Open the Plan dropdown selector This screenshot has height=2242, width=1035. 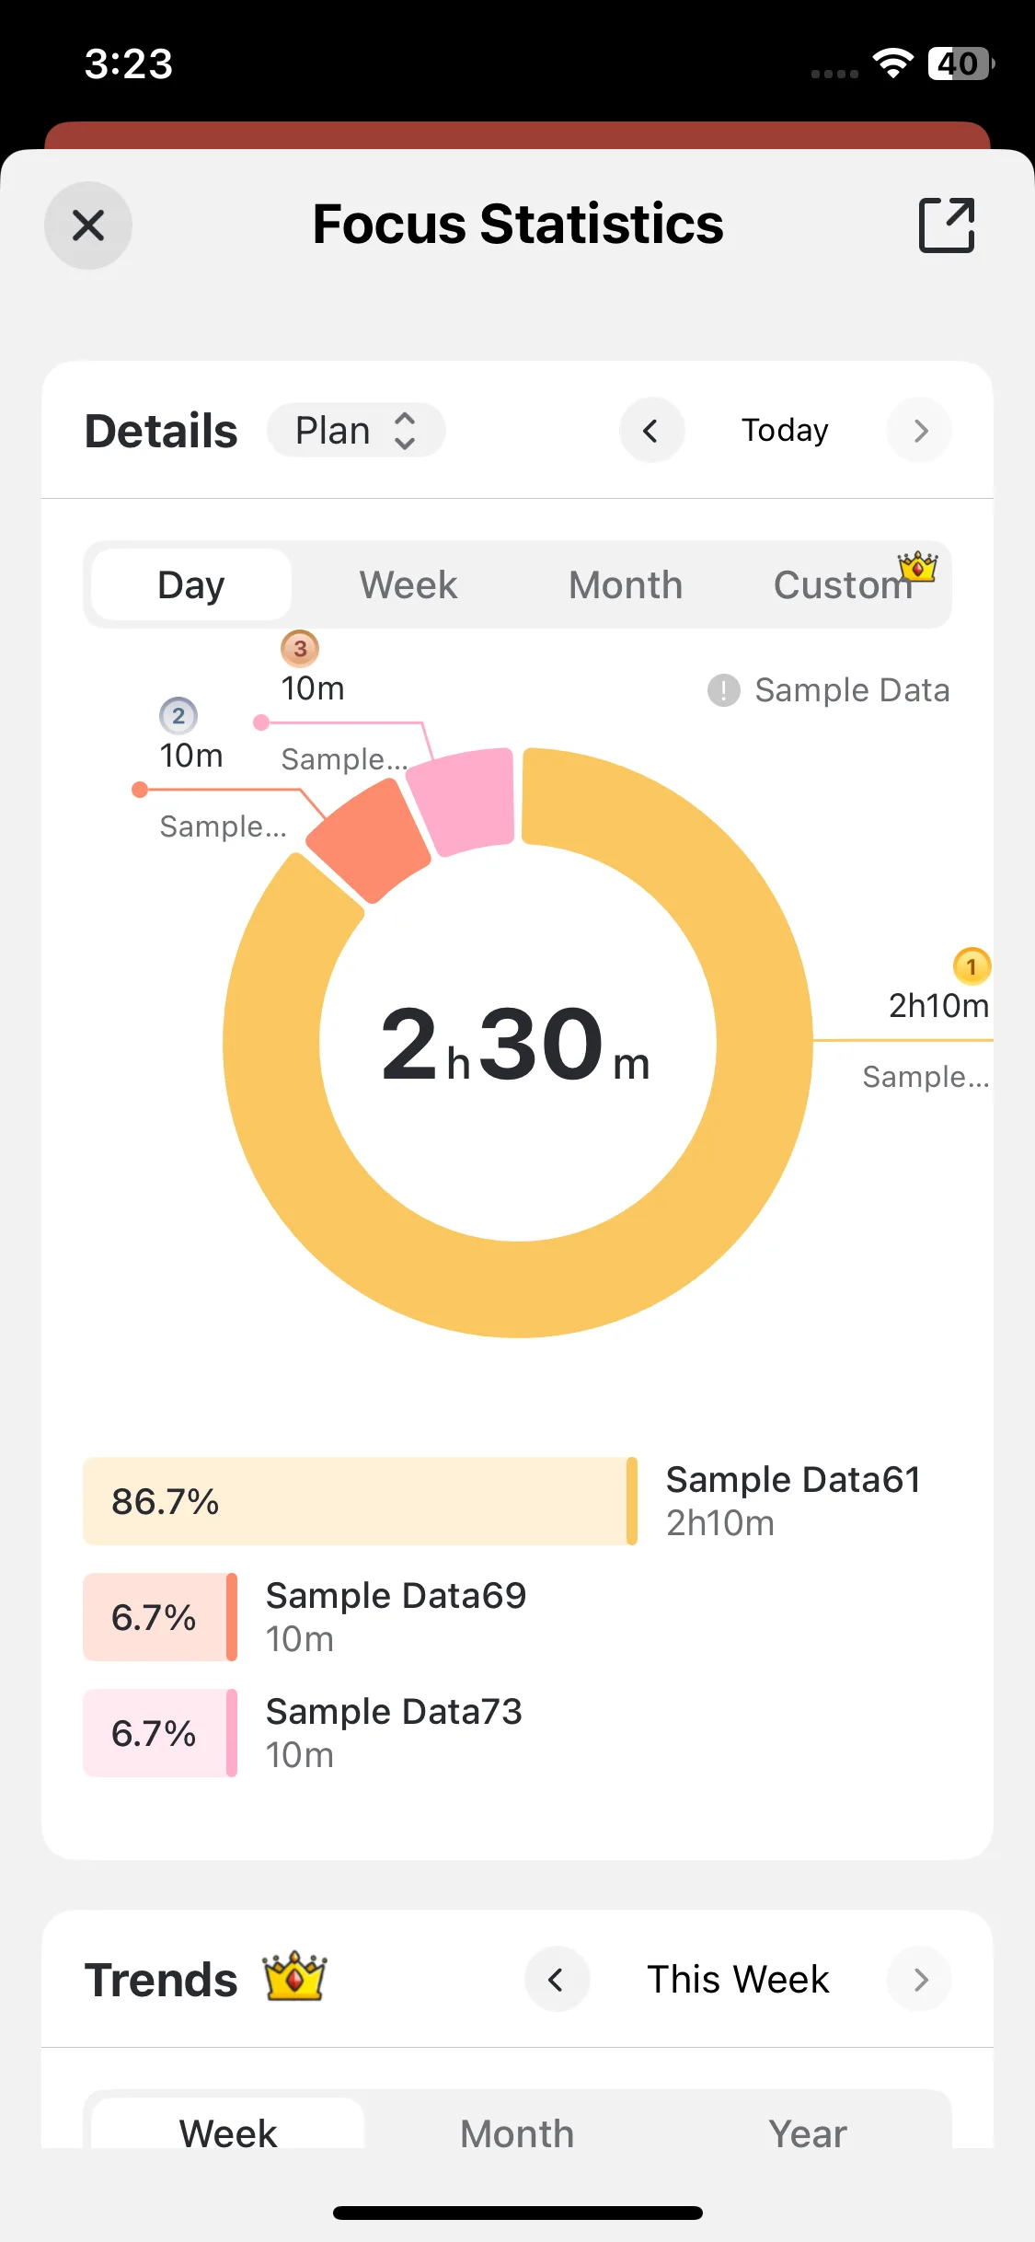(356, 431)
